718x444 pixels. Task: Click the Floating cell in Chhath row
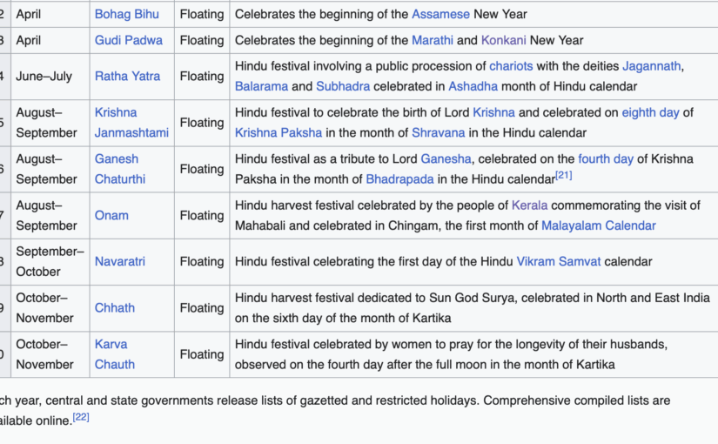coord(202,308)
